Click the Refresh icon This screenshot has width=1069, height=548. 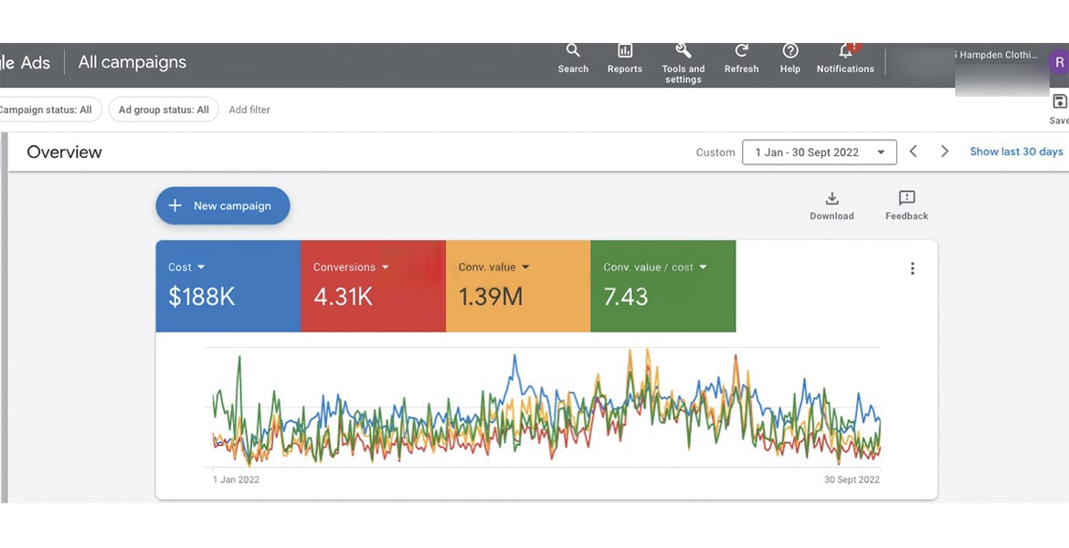[742, 52]
